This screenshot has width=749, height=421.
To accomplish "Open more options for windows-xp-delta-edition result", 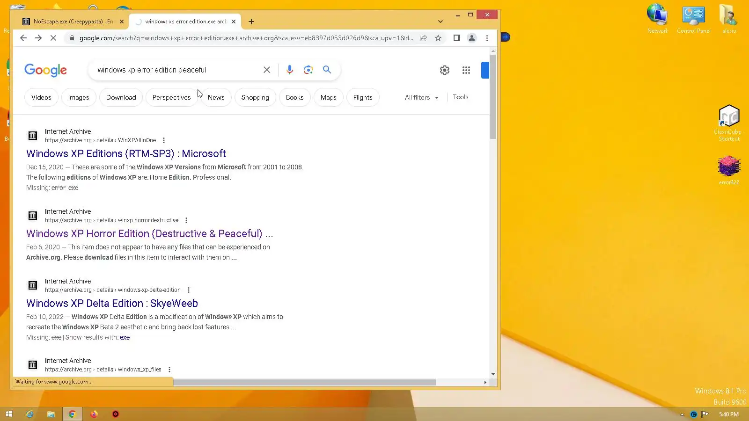I will click(x=189, y=290).
